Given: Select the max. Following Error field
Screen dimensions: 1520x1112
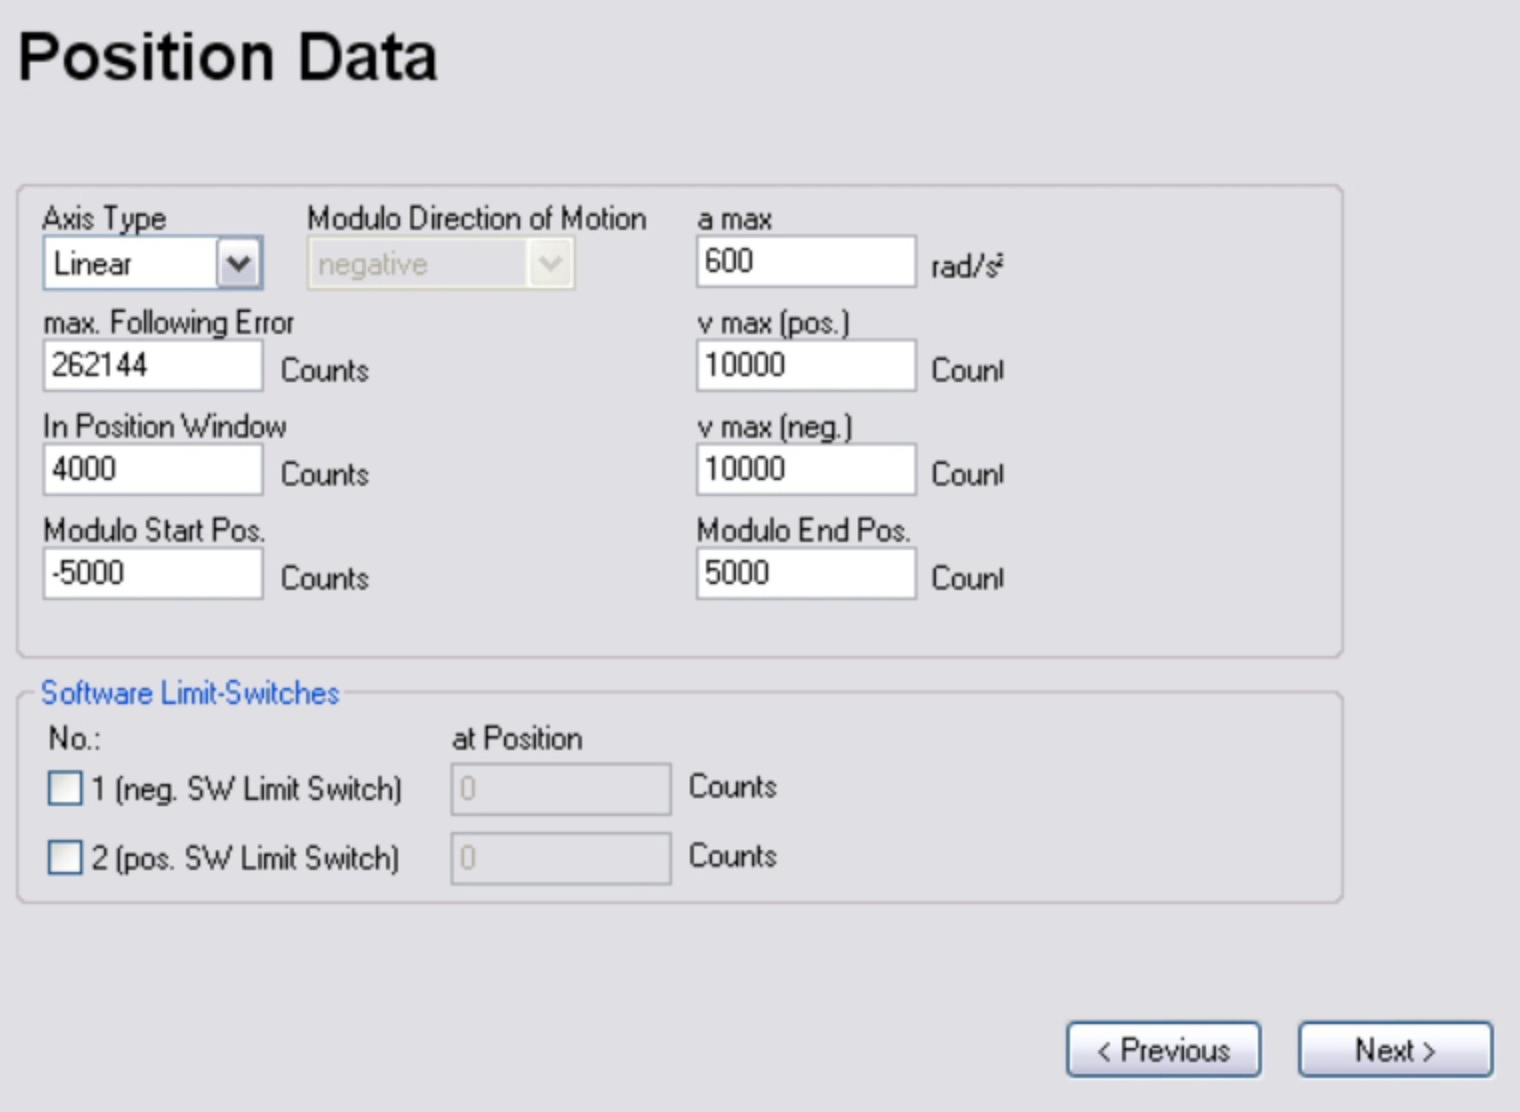Looking at the screenshot, I should (152, 366).
